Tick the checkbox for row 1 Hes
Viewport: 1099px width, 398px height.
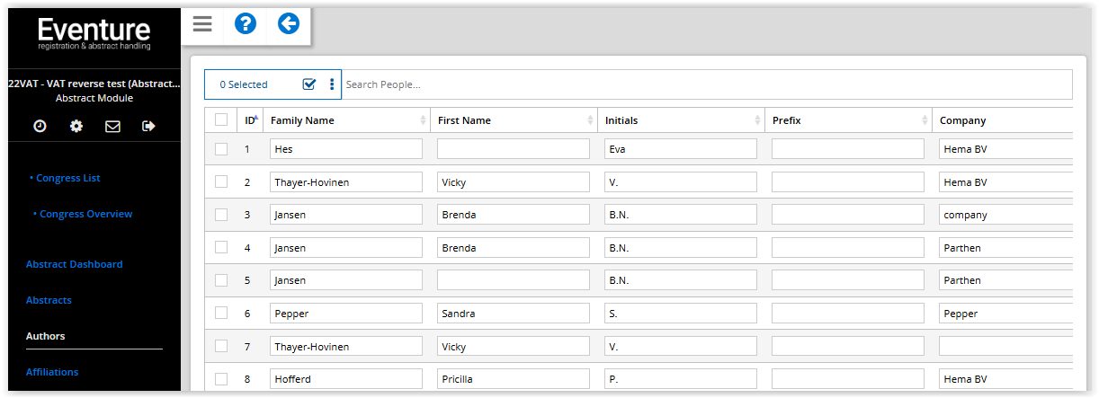pos(221,149)
